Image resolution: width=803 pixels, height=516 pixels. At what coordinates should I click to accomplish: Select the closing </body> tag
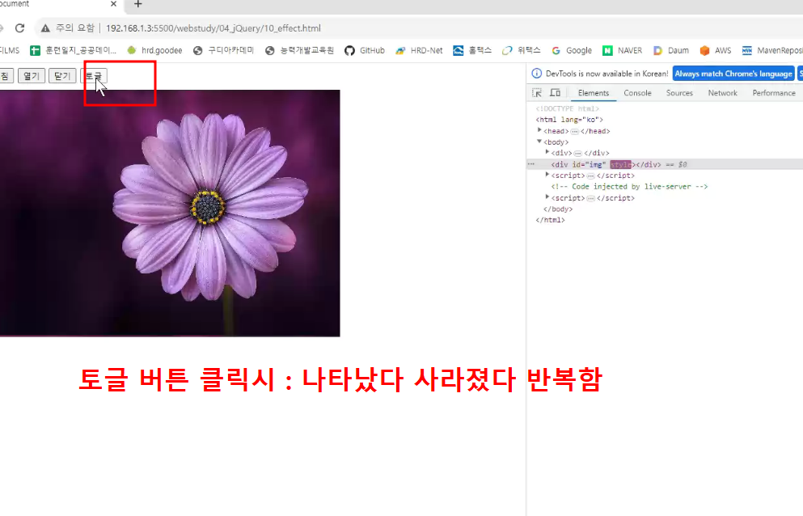tap(558, 209)
